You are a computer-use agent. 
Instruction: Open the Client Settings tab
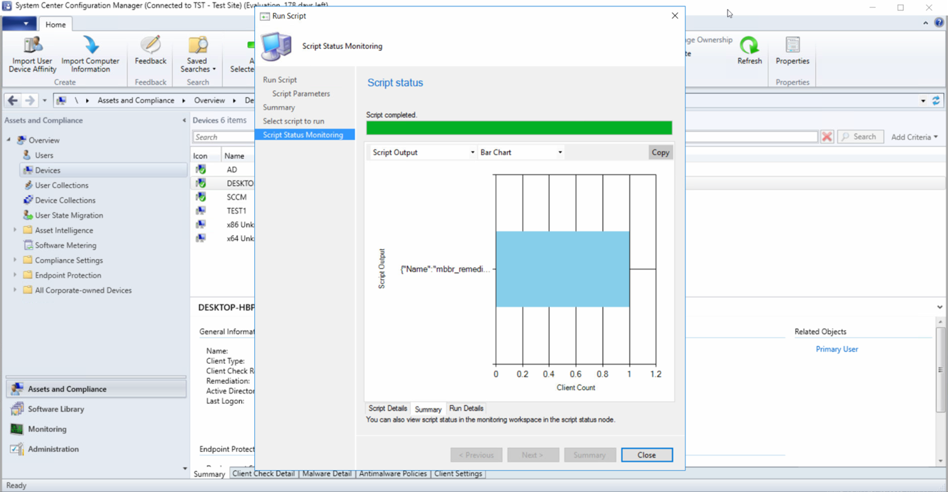tap(458, 474)
